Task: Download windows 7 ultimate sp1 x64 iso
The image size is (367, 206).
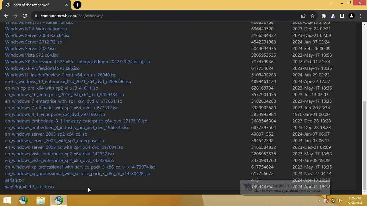Action: coord(62,108)
